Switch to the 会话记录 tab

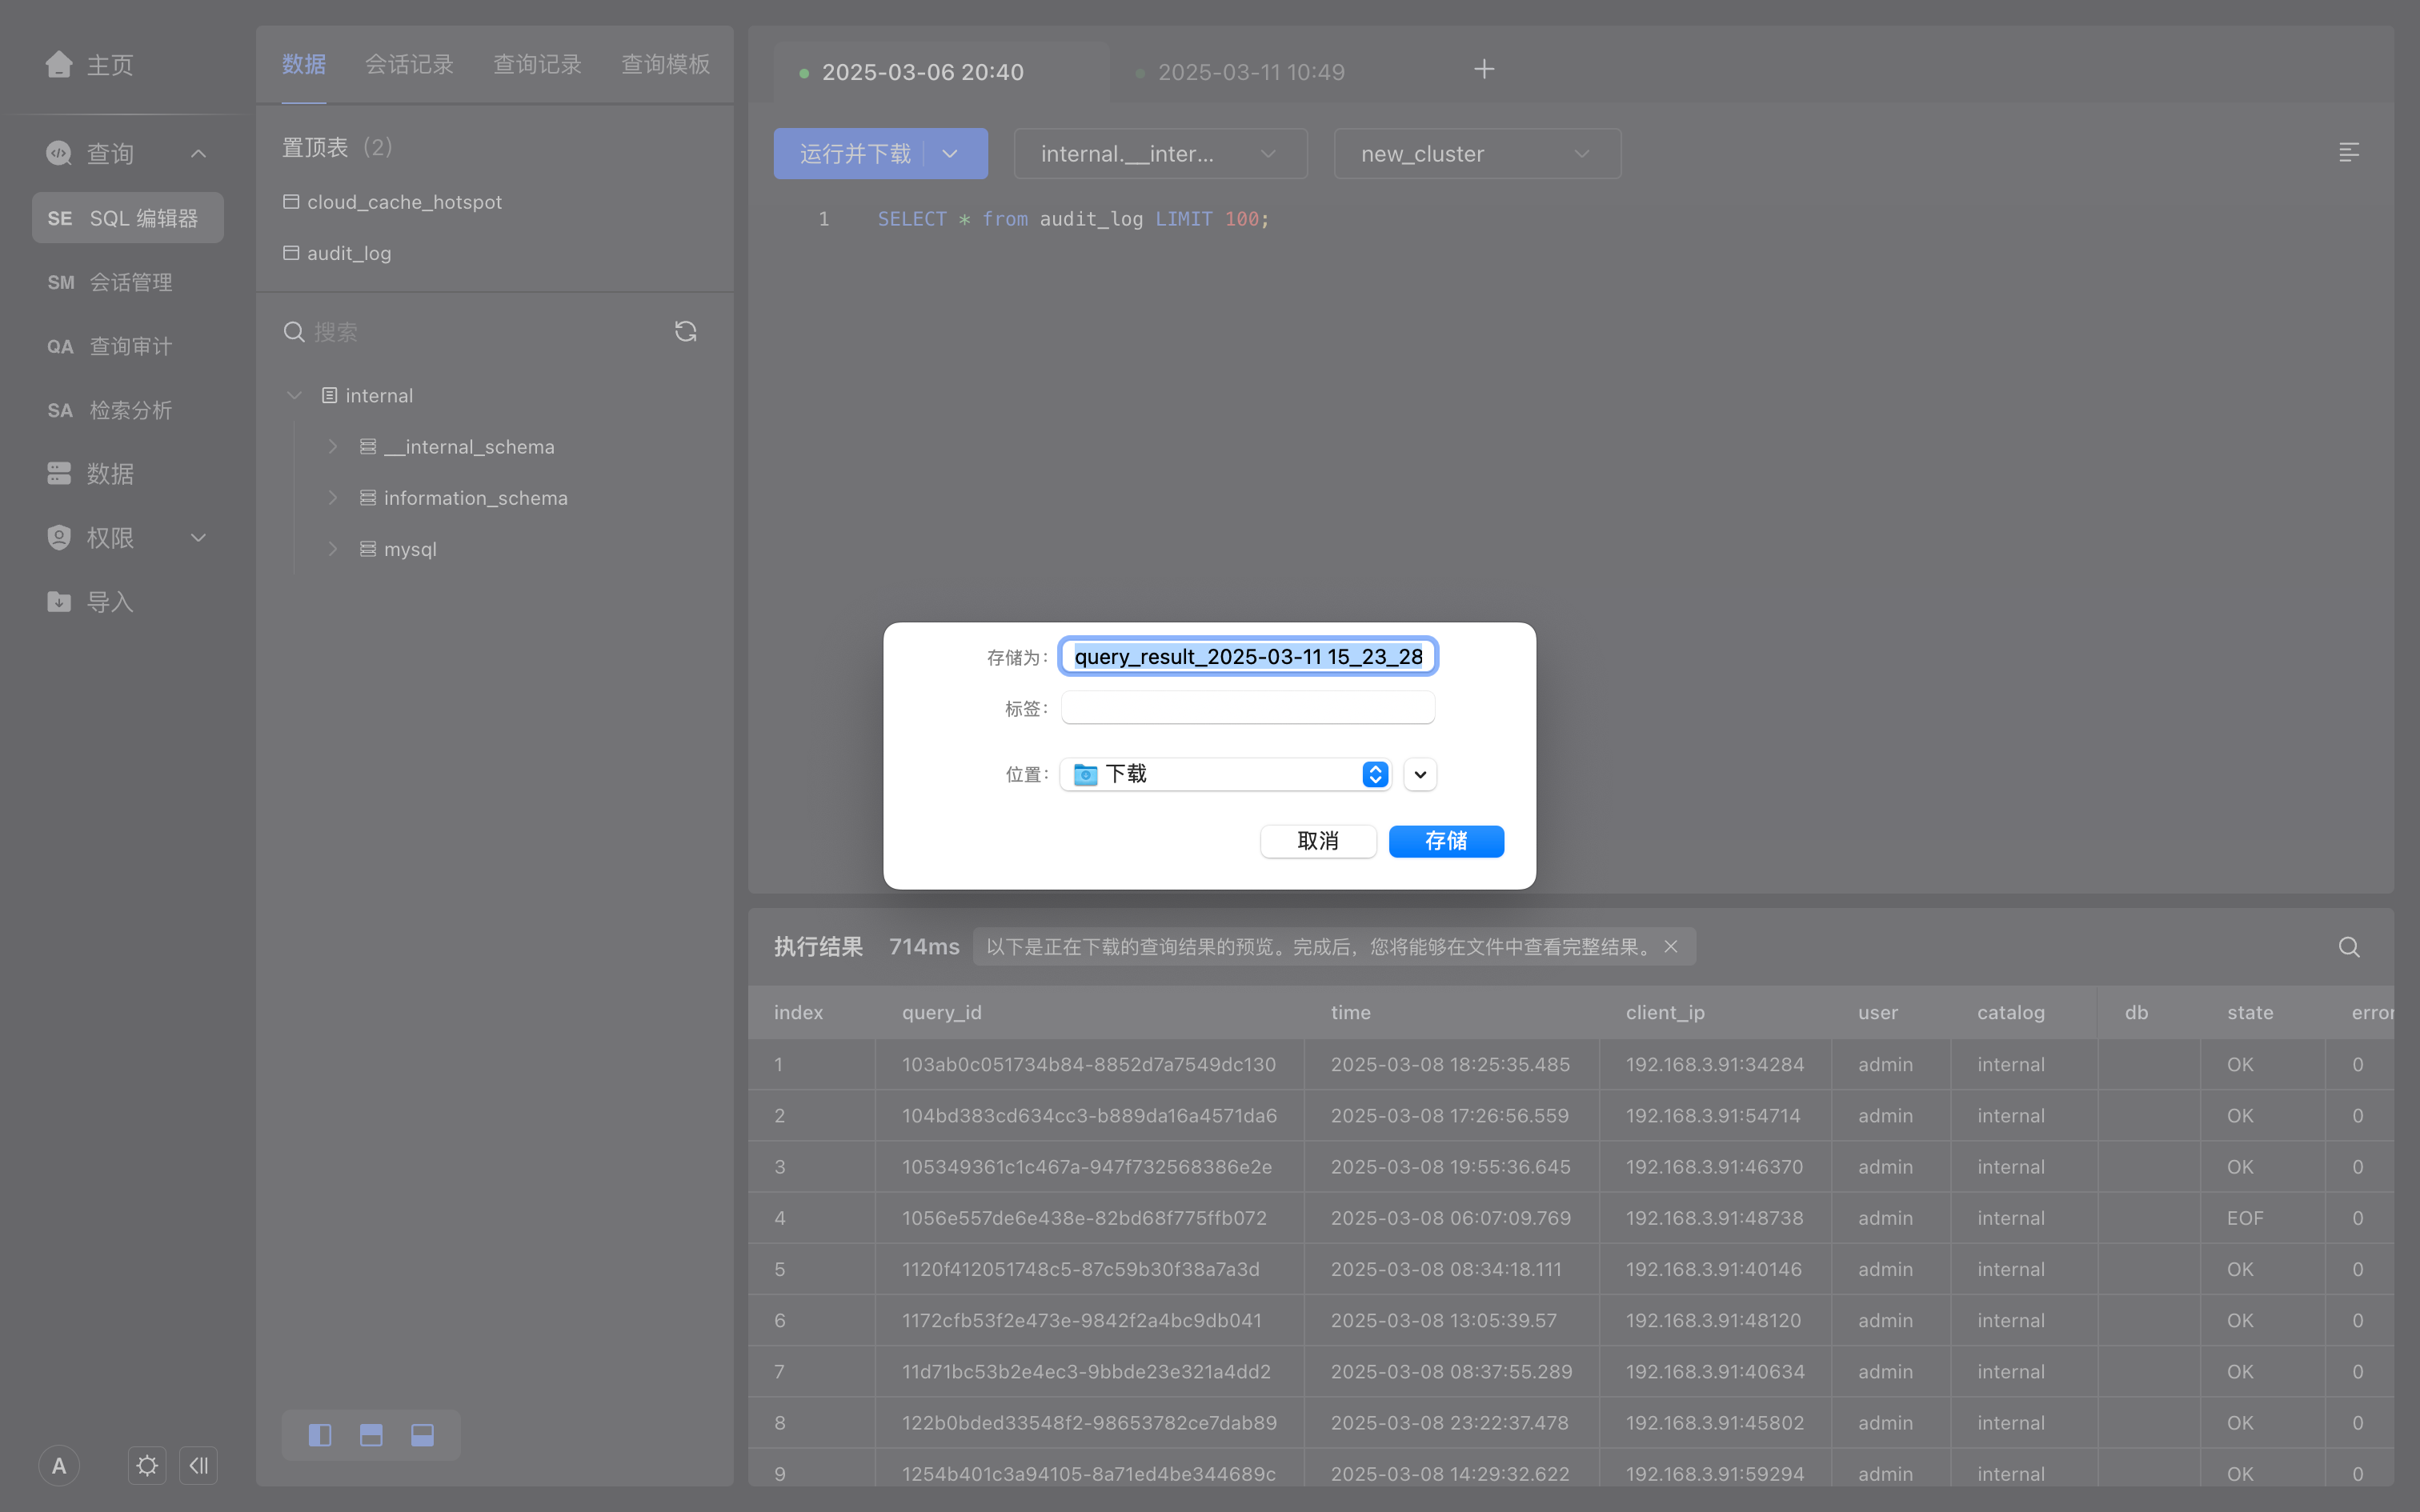tap(409, 65)
